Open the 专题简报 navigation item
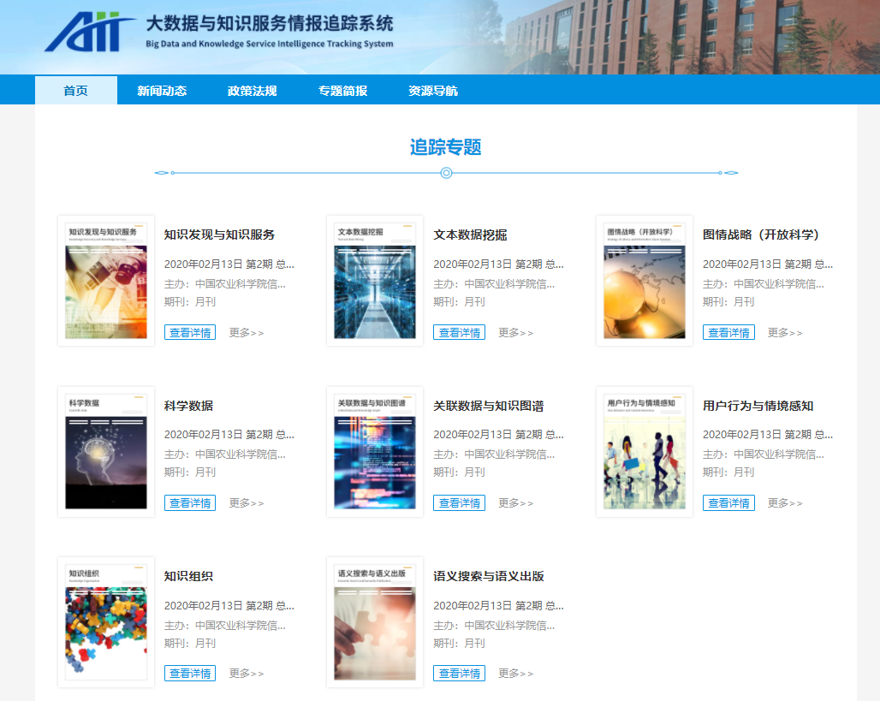Screen dimensions: 880x701 pos(342,91)
